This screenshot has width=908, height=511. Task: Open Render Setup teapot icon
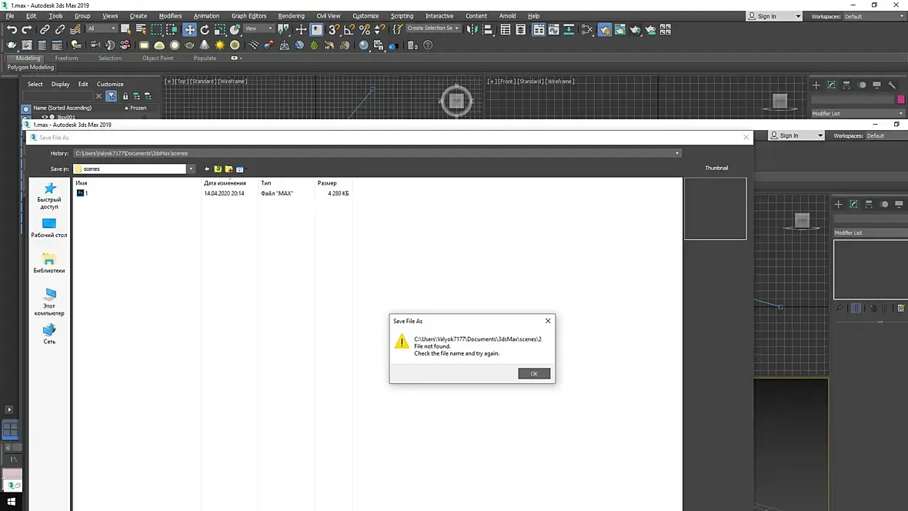[x=605, y=29]
